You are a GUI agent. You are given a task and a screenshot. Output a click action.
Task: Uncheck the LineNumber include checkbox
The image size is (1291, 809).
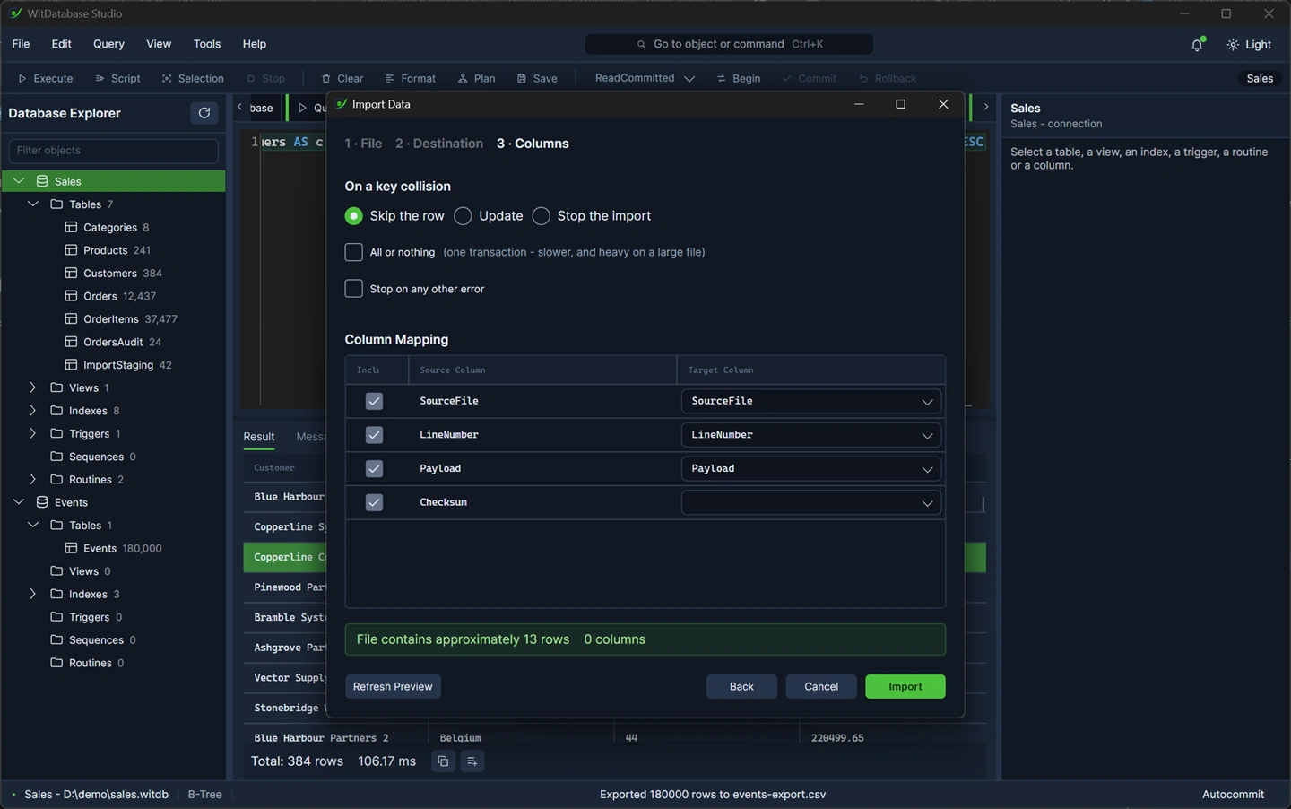click(x=374, y=435)
